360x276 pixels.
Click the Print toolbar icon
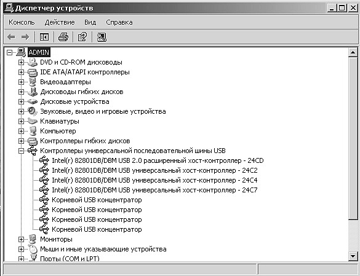63,37
